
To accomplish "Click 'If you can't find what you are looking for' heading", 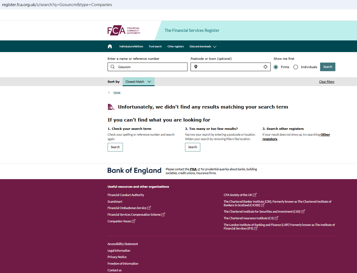I will click(159, 120).
